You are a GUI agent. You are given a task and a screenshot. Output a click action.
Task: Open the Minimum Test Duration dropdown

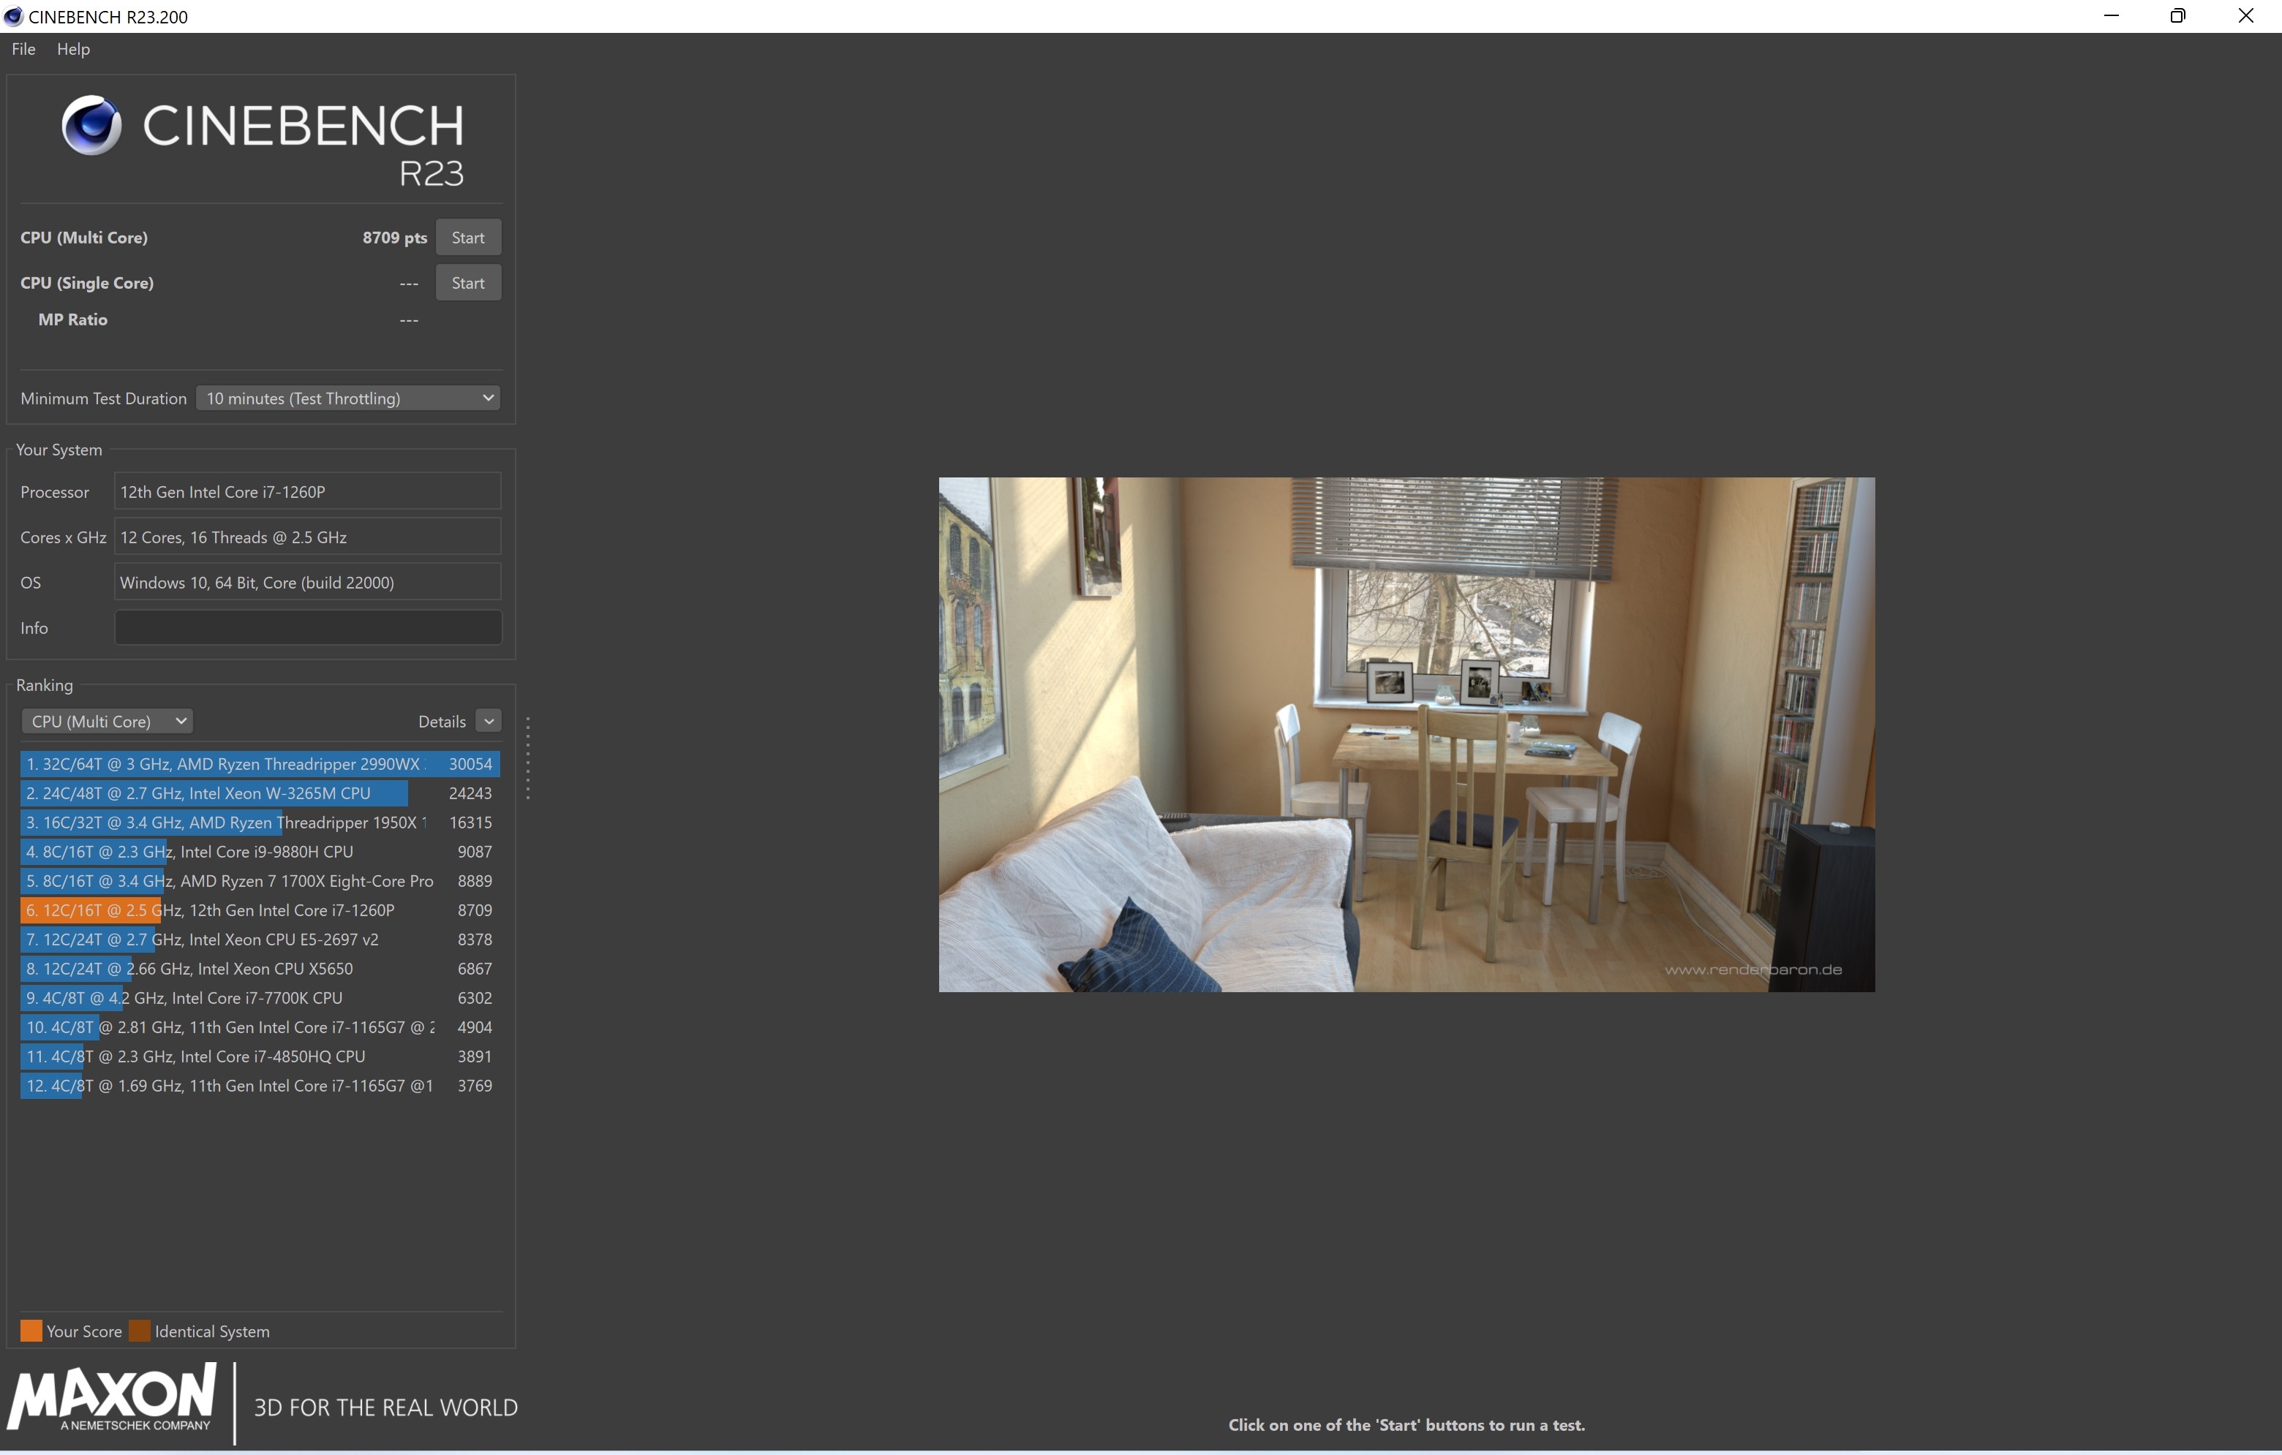click(x=348, y=398)
